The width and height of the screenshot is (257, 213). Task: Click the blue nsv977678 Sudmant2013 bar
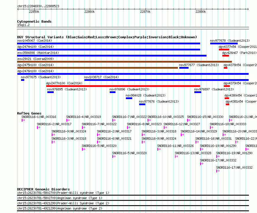click(224, 43)
